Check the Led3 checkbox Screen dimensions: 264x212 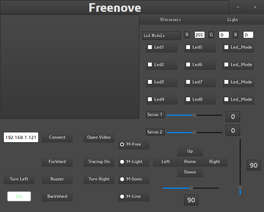coord(150,82)
